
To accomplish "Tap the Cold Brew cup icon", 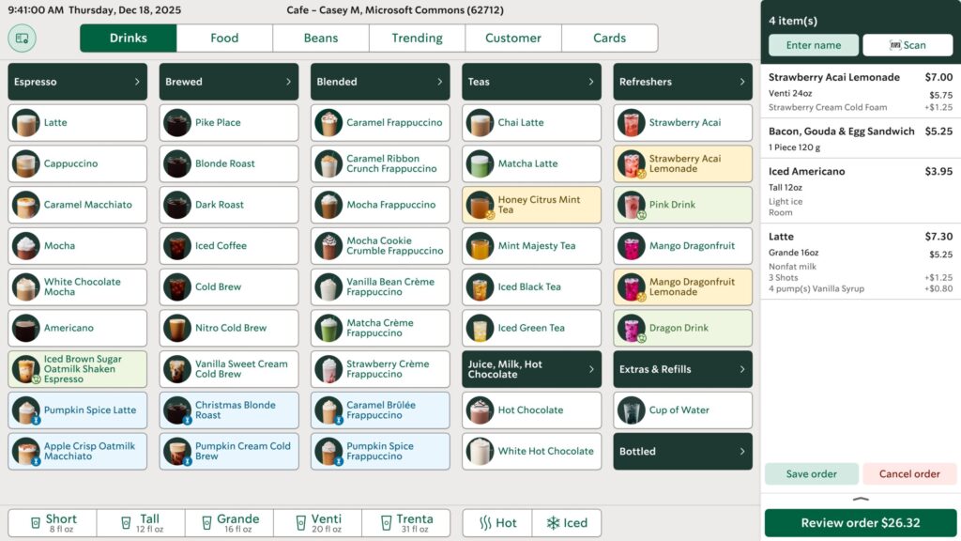I will pyautogui.click(x=177, y=287).
